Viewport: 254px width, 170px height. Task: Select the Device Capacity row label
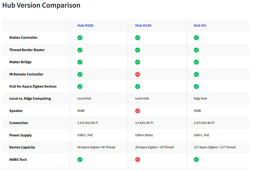coord(22,147)
